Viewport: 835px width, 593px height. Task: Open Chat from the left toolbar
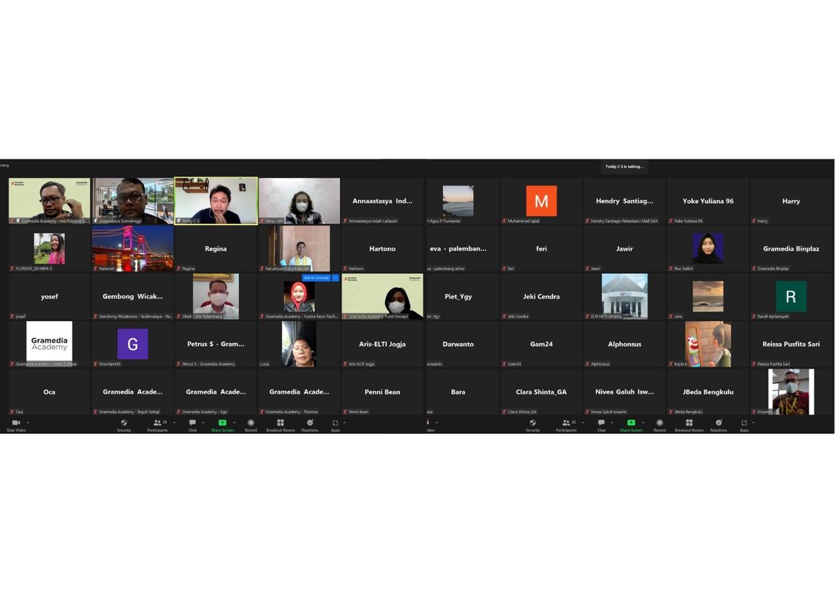tap(192, 424)
